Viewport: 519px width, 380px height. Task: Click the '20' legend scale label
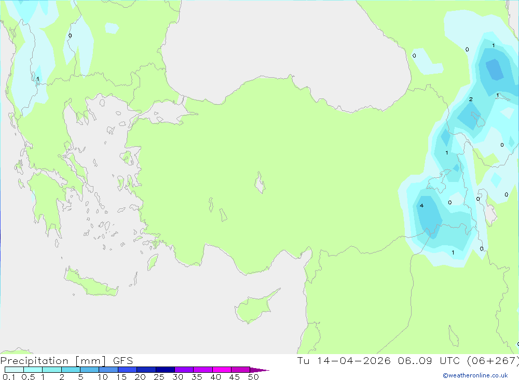click(x=140, y=377)
